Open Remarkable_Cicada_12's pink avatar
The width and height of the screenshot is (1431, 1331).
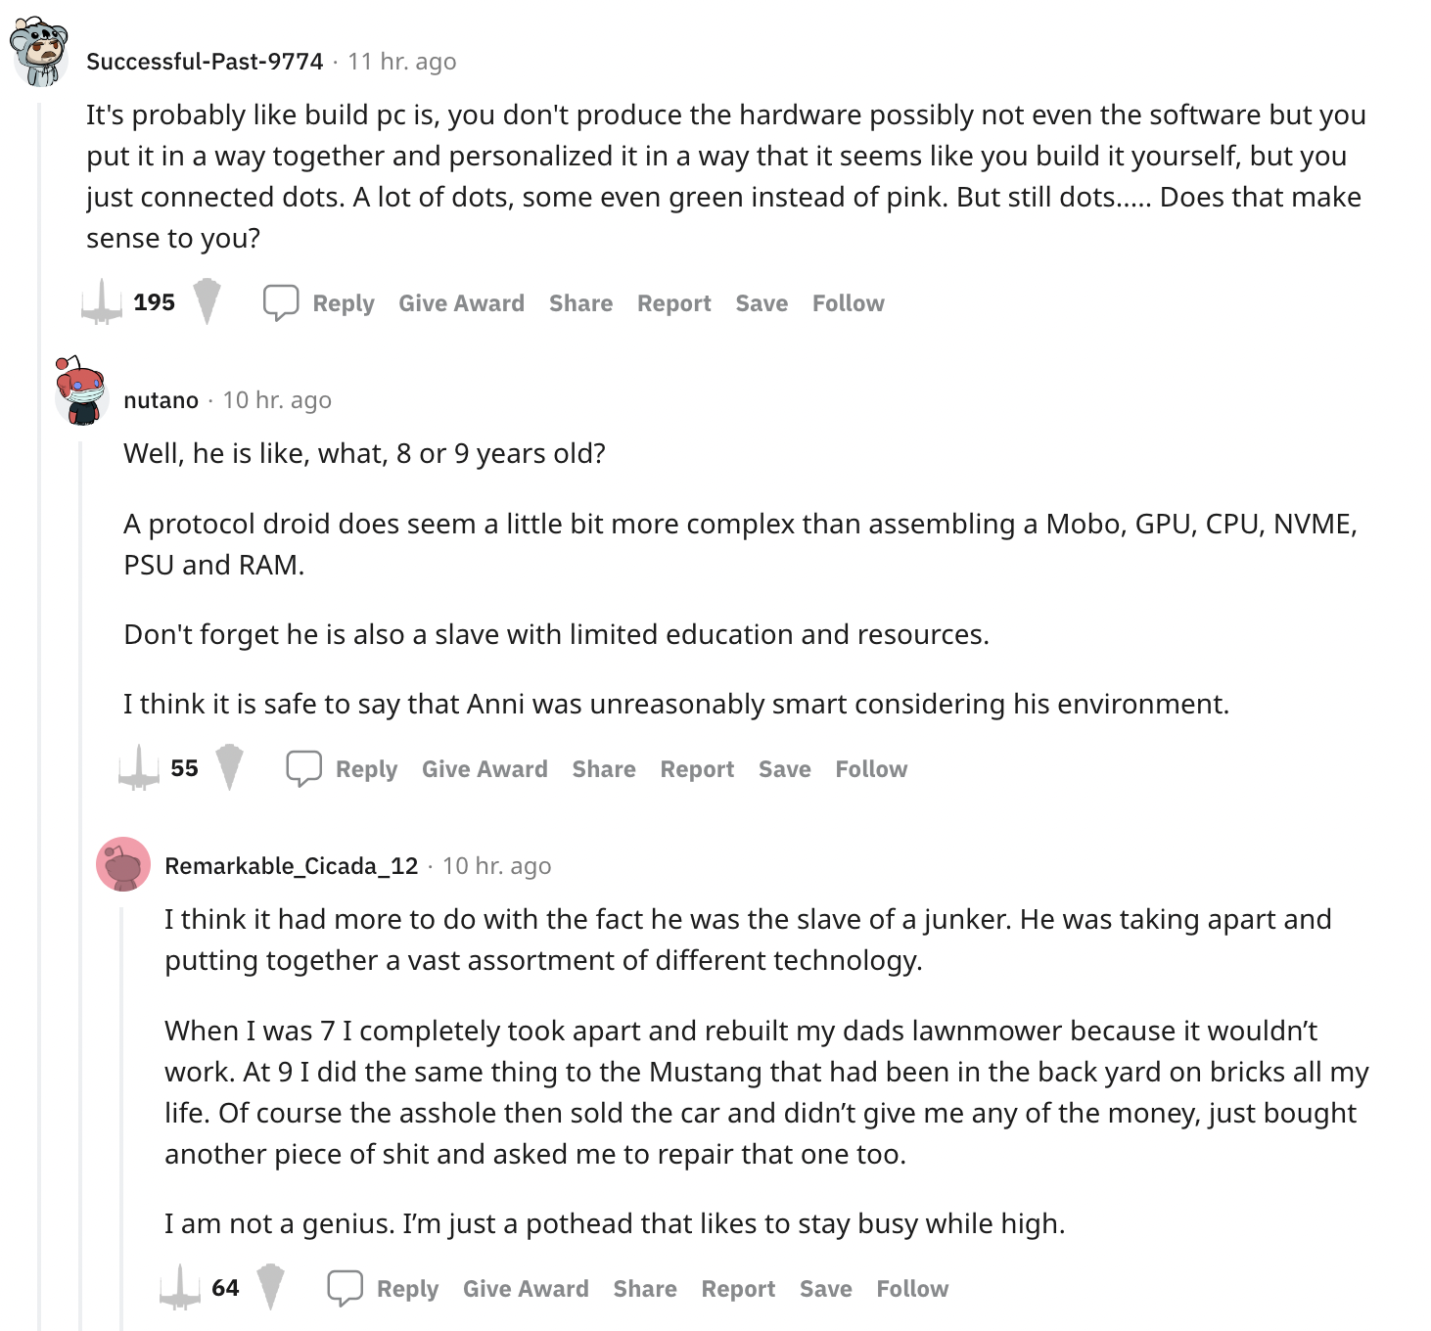(x=123, y=864)
